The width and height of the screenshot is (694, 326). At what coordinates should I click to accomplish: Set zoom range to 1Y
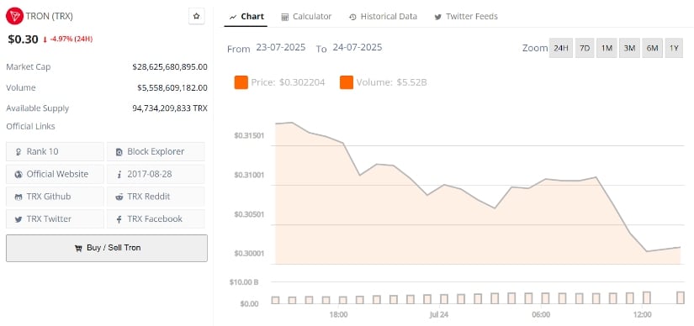pos(674,48)
